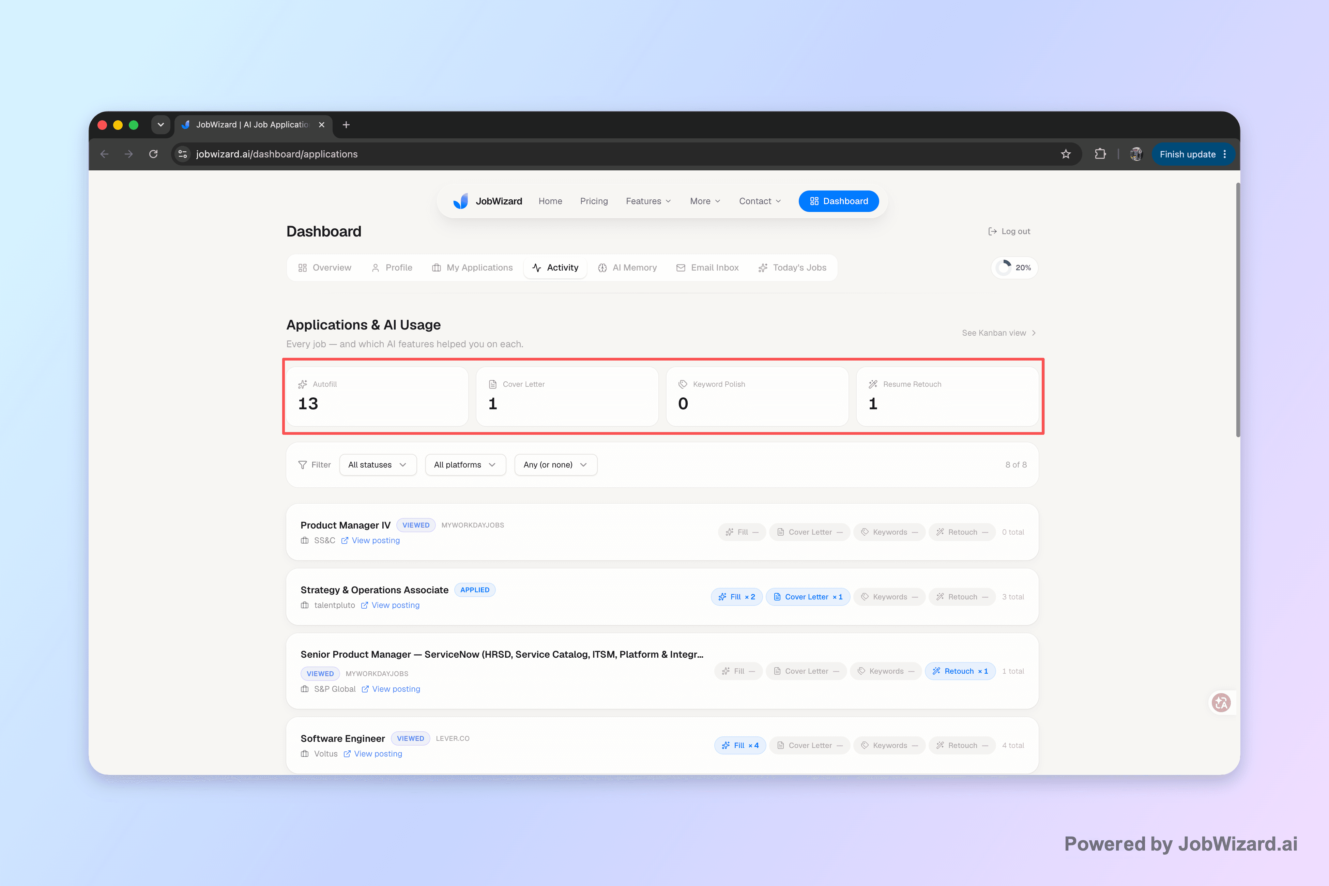Click Cover Letter chip on Software Engineer row

pos(810,746)
